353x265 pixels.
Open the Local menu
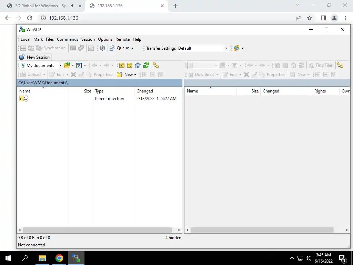coord(26,39)
